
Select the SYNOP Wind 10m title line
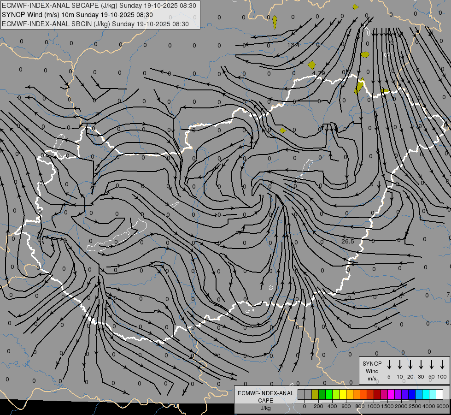coord(83,15)
